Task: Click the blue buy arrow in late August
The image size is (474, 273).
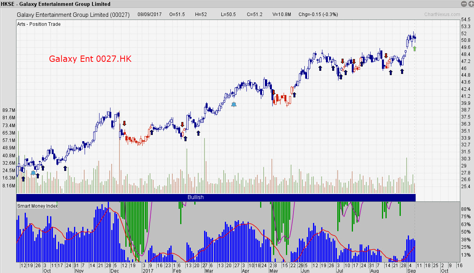Action: (x=402, y=71)
